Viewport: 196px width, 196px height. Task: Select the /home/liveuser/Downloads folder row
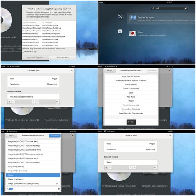[49, 28]
